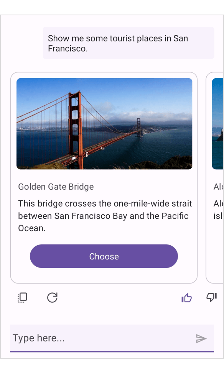224x374 pixels.
Task: Select the "Golden Gate Bridge" card title
Action: (x=56, y=187)
